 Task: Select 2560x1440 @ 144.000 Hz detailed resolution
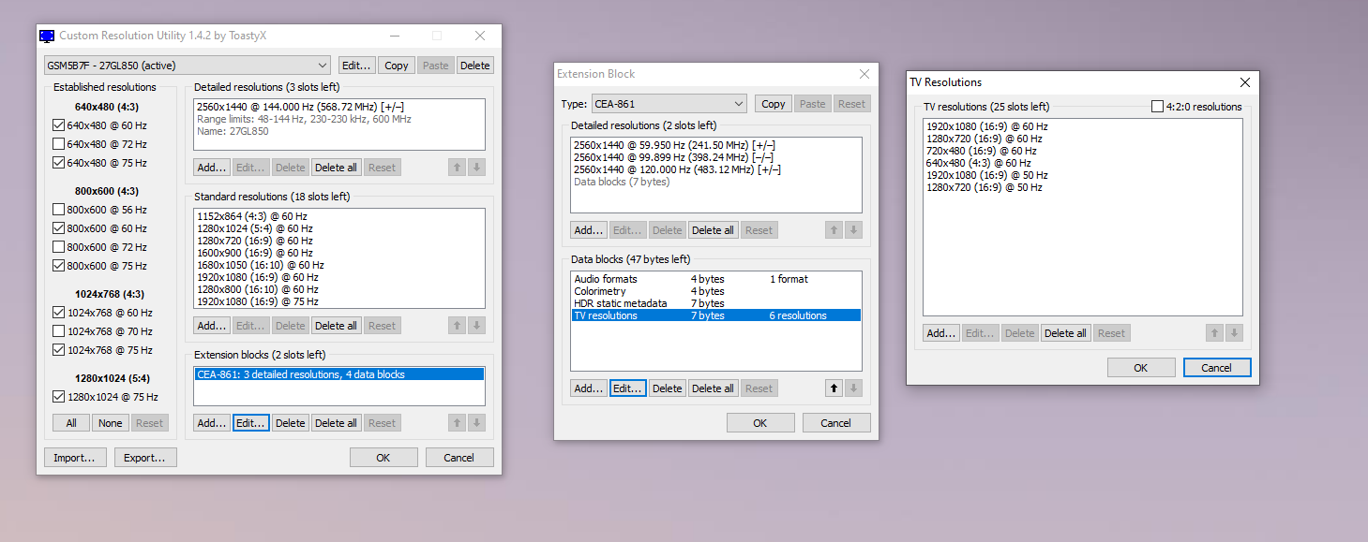coord(300,107)
